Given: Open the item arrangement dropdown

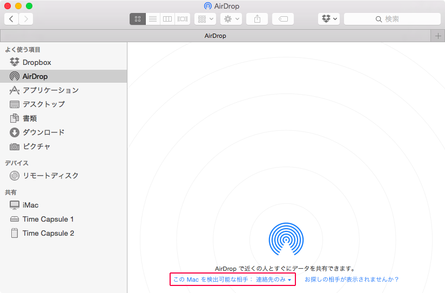Looking at the screenshot, I should pos(205,19).
